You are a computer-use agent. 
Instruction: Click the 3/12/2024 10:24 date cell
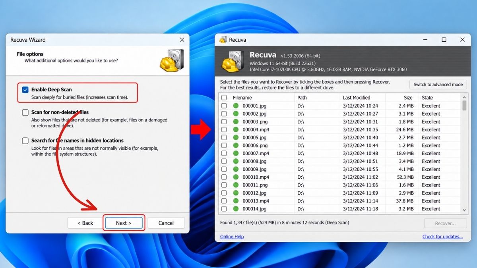point(361,106)
